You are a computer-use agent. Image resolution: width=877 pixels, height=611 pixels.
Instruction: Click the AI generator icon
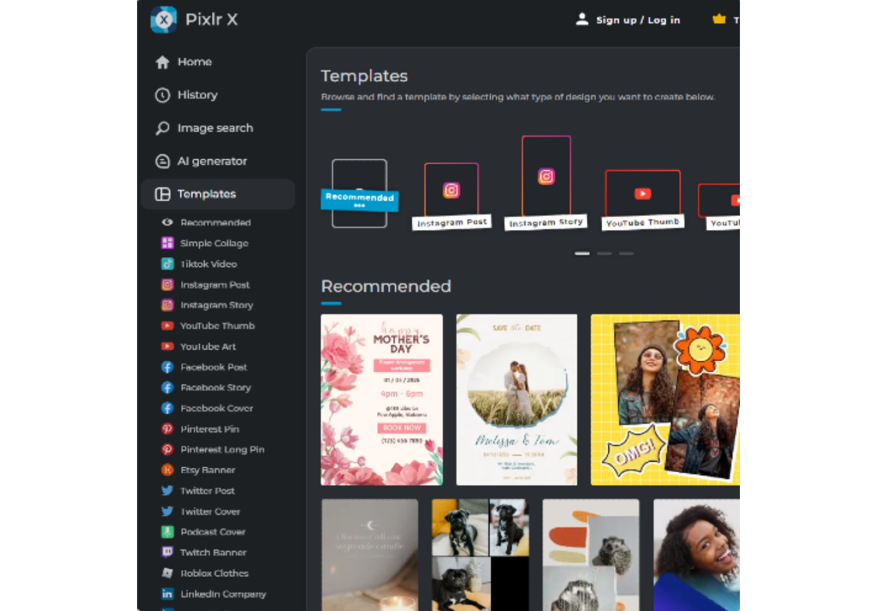click(162, 161)
